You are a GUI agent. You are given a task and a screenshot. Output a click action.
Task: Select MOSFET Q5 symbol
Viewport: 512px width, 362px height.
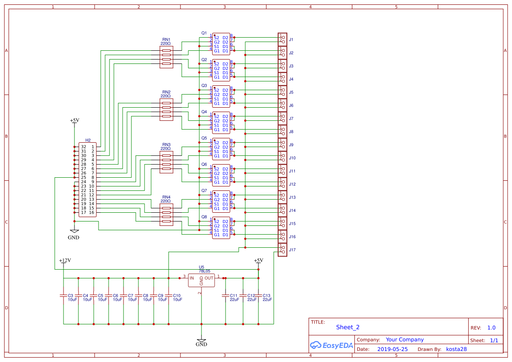pos(221,149)
